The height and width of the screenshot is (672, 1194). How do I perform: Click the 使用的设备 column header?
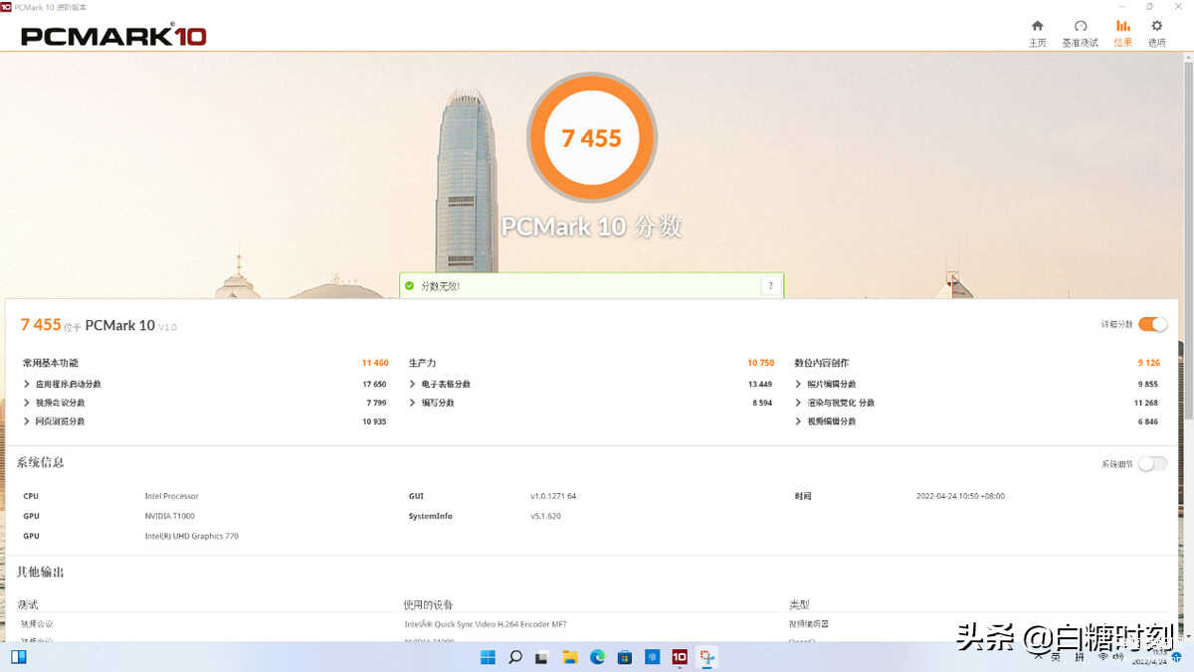tap(428, 604)
